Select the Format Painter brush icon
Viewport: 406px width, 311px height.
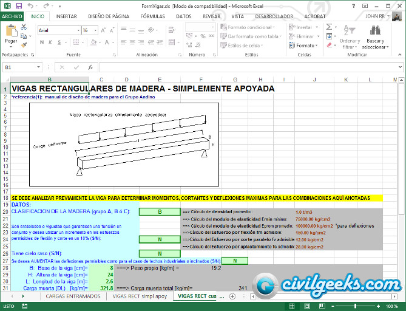(24, 45)
